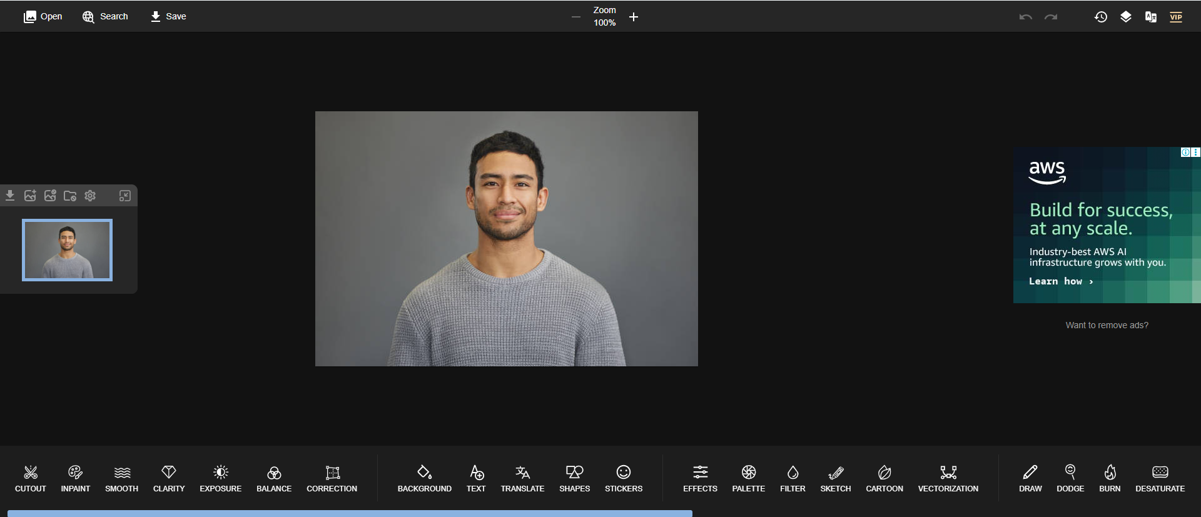Click the VIP upgrade button
This screenshot has width=1201, height=517.
point(1176,17)
